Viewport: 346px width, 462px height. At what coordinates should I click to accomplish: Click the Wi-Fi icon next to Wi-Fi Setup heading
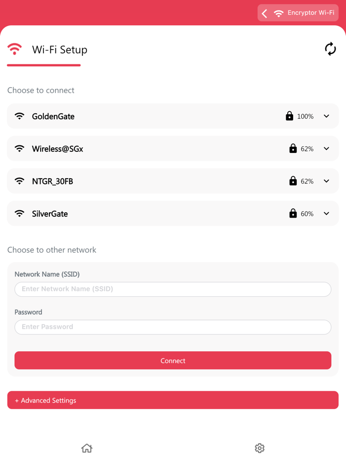15,49
